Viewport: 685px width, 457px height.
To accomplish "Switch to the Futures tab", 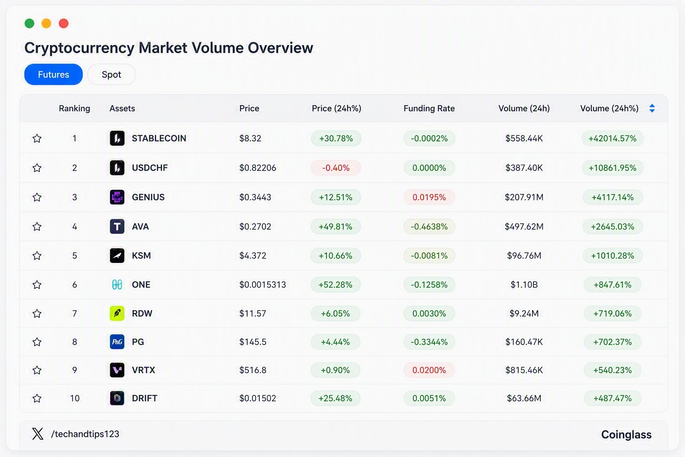I will 54,75.
